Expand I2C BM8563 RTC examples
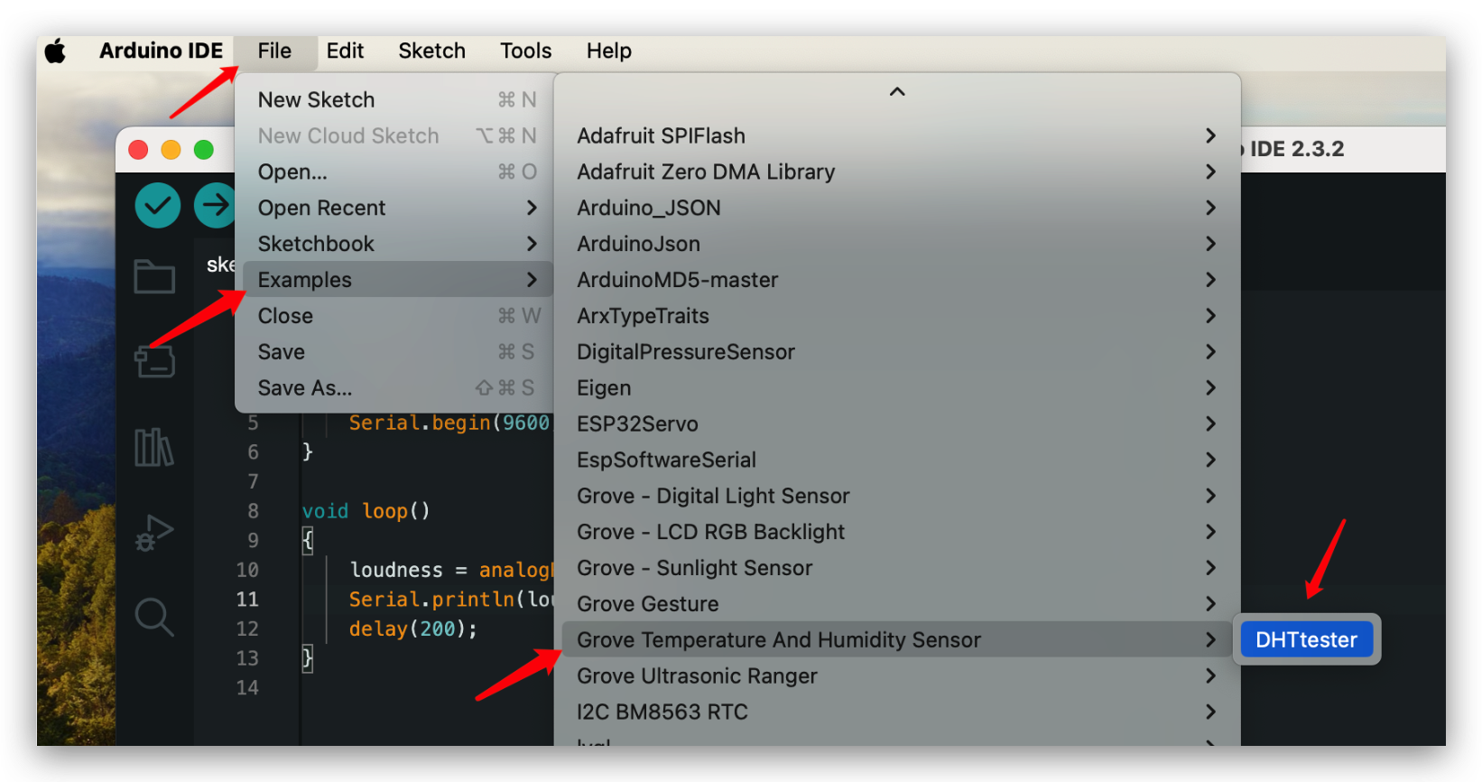Viewport: 1482px width, 782px height. [897, 712]
